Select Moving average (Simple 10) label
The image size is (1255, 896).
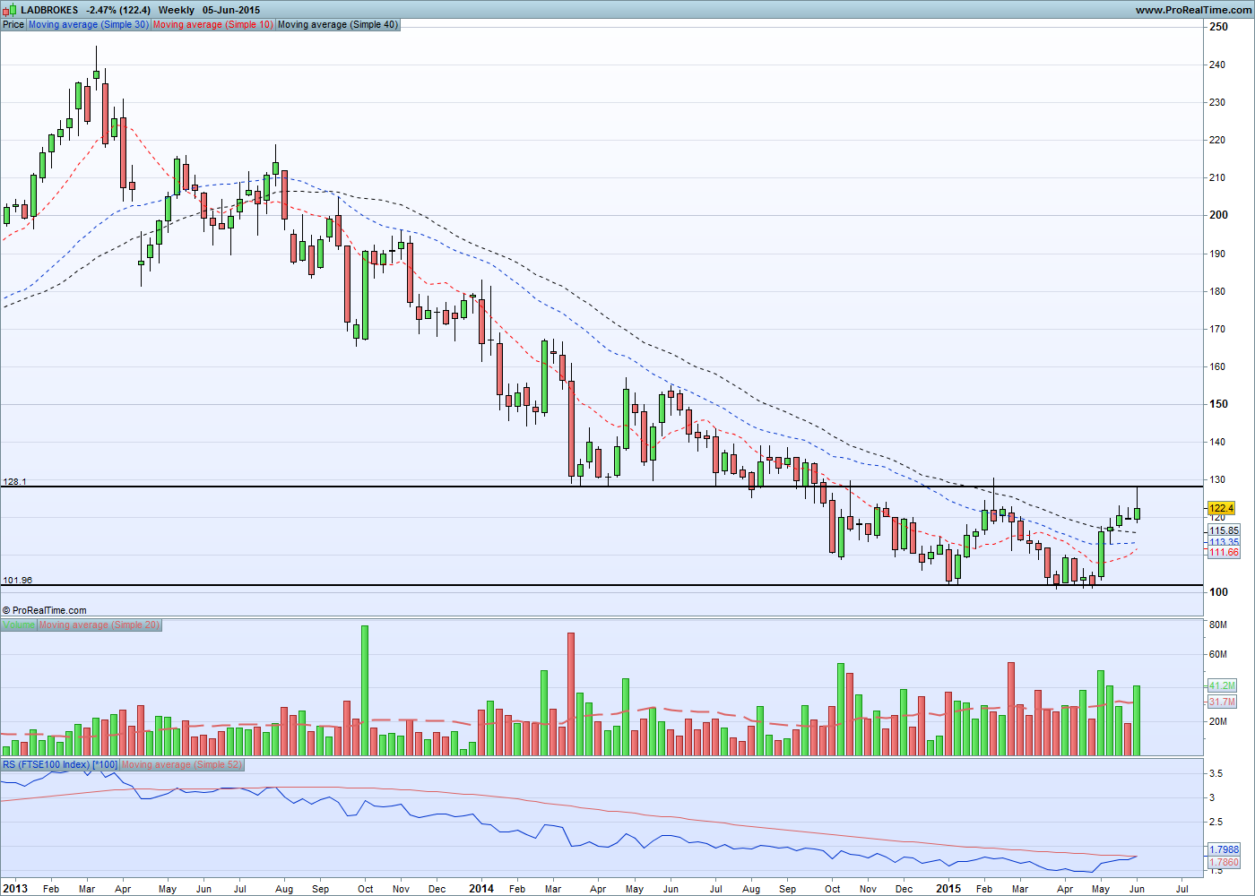(212, 24)
